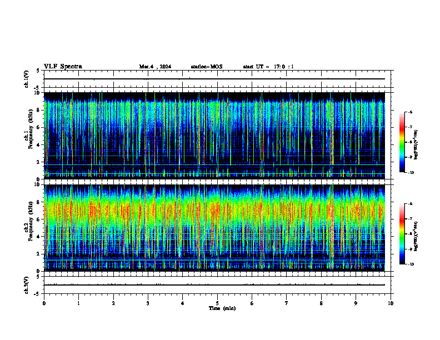Image resolution: width=440 pixels, height=340 pixels.
Task: Click the "2" tick on Time axis
Action: click(113, 303)
